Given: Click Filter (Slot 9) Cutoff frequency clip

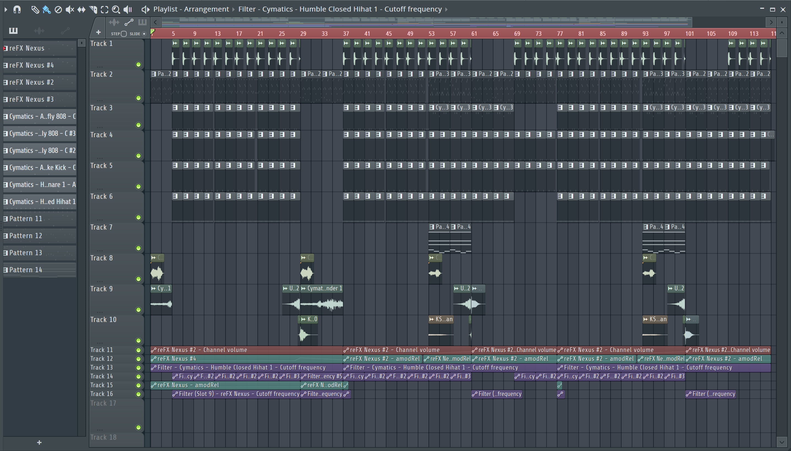Looking at the screenshot, I should pyautogui.click(x=236, y=394).
